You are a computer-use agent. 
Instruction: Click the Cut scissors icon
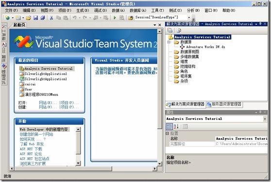(x=51, y=17)
